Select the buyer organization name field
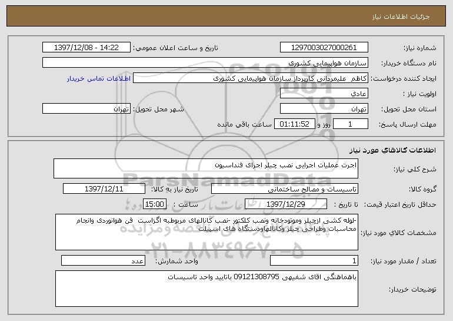 coord(205,63)
